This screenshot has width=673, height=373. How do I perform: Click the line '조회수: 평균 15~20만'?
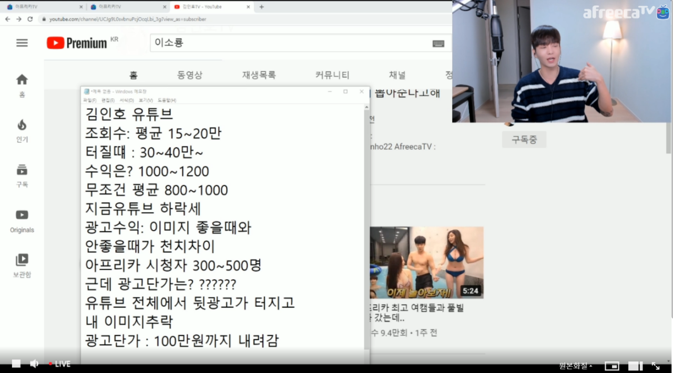click(x=153, y=133)
